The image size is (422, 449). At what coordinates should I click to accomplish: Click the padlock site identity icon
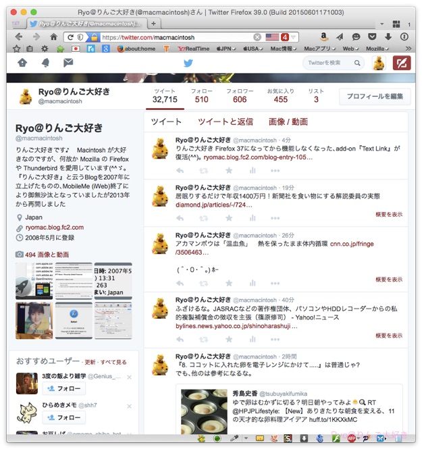pyautogui.click(x=95, y=37)
